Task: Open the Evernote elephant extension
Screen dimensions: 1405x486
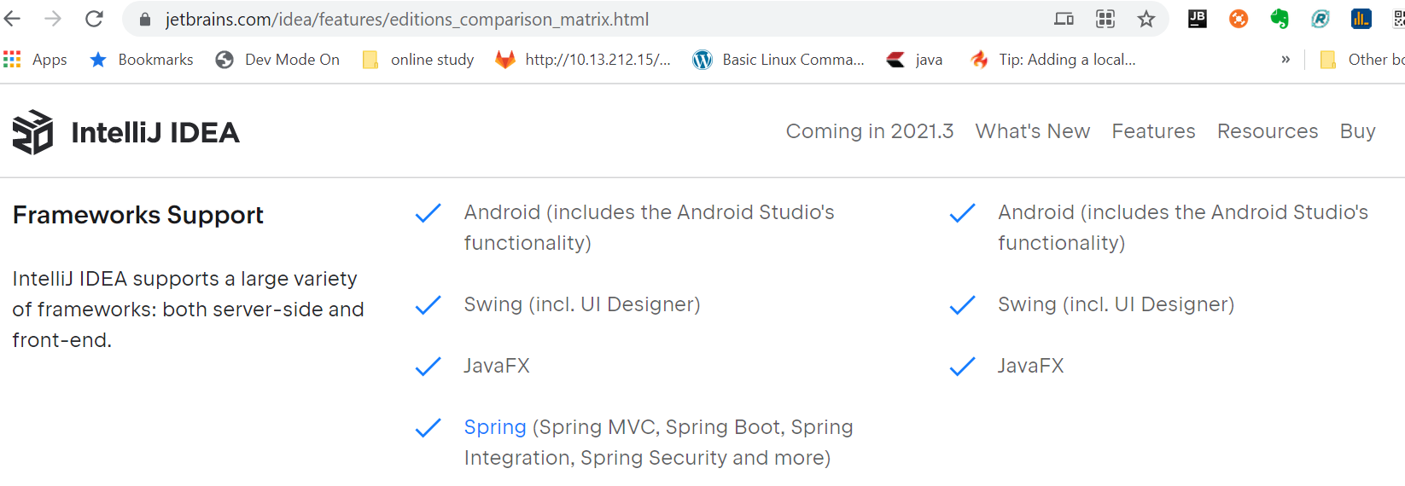Action: [1280, 19]
